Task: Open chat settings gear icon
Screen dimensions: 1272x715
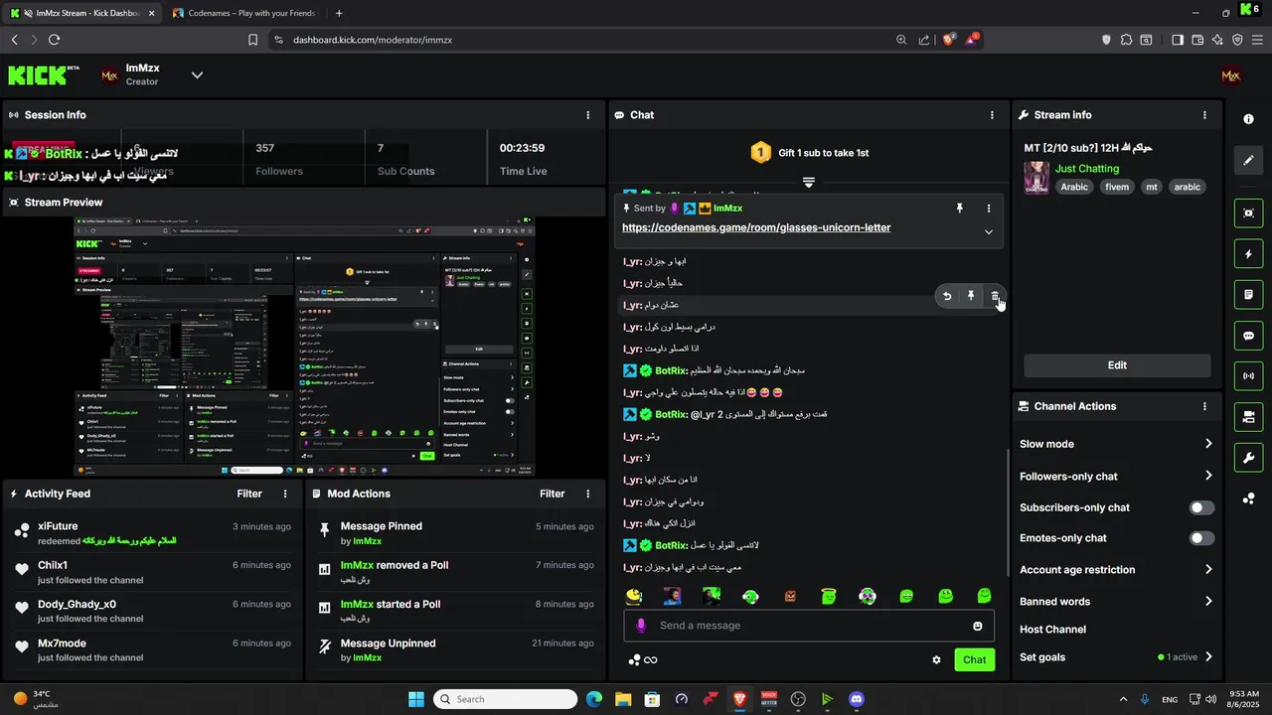Action: tap(936, 659)
